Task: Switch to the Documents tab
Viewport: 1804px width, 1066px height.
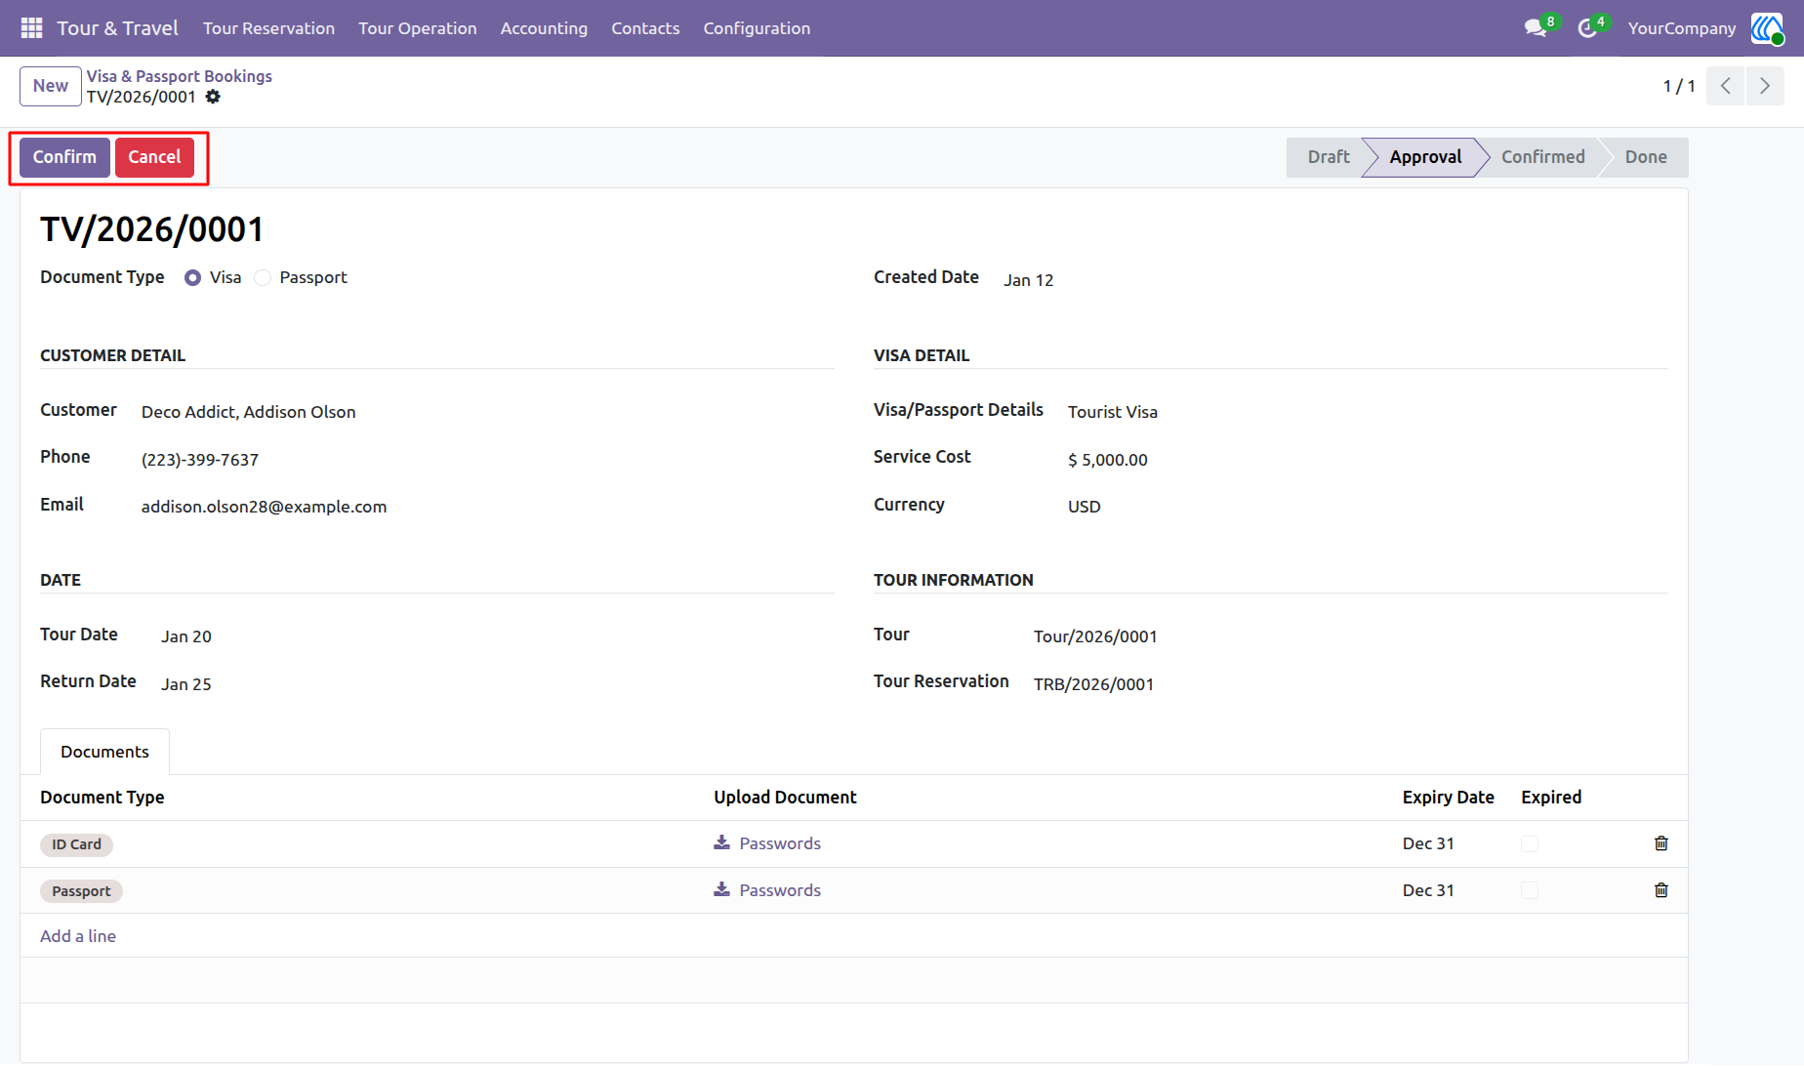Action: pos(104,752)
